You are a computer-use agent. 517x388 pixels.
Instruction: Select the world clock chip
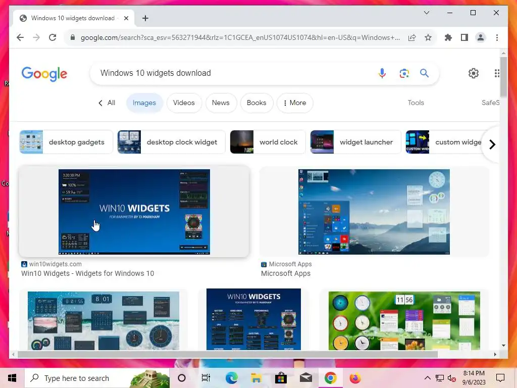click(268, 142)
